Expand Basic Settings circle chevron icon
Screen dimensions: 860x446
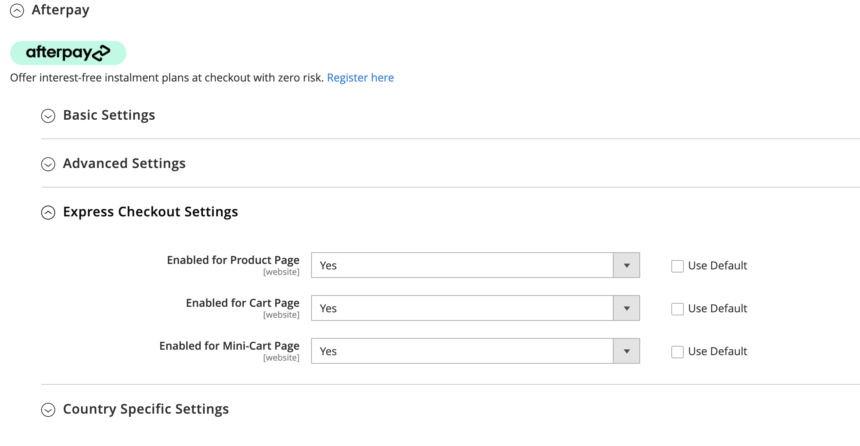click(48, 116)
